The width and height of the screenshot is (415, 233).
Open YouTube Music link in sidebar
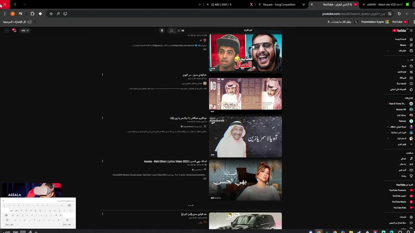402,202
